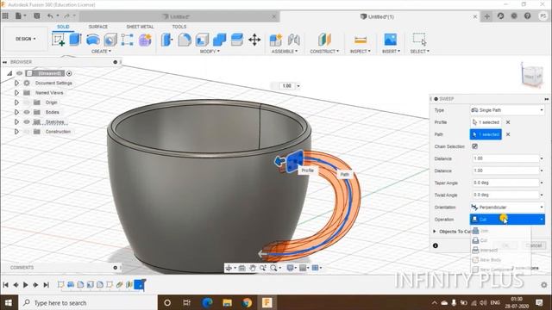
Task: Click the Insert image icon
Action: tap(391, 40)
